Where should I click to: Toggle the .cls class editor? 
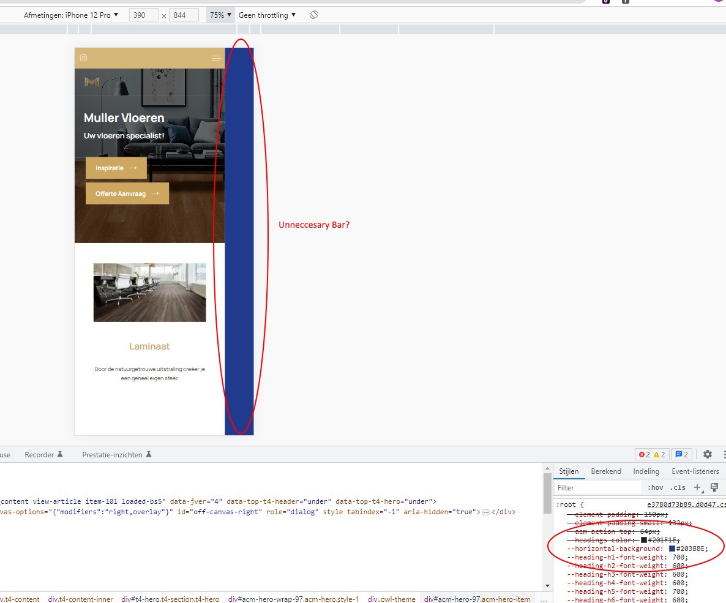point(678,487)
